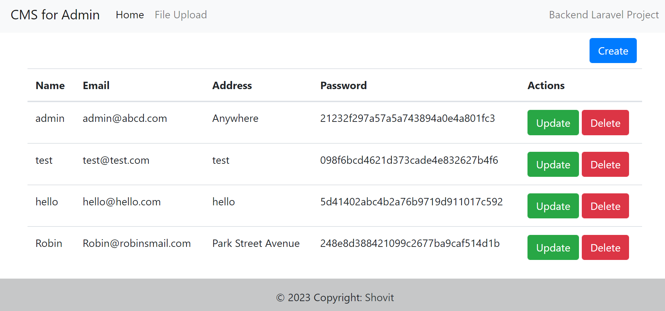Image resolution: width=665 pixels, height=311 pixels.
Task: Delete the admin user row
Action: (605, 123)
